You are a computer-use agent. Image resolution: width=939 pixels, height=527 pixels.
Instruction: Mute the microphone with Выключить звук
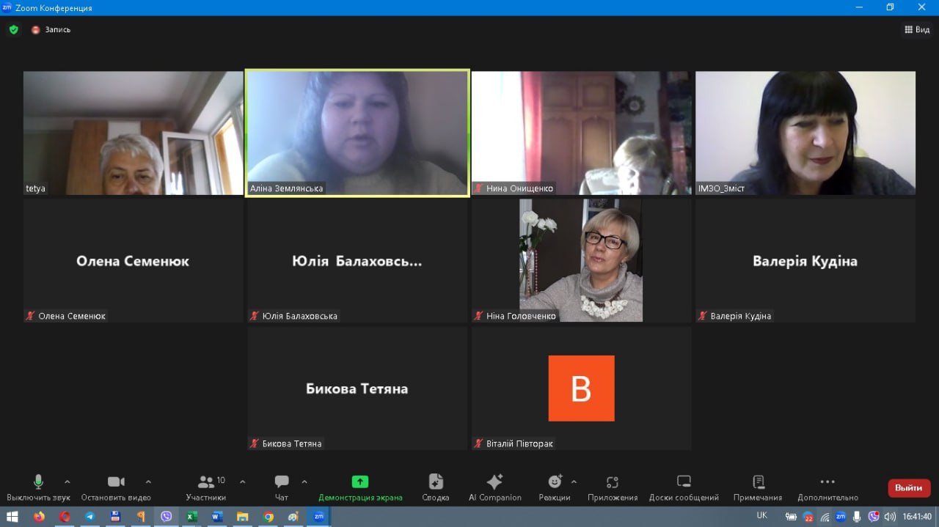tap(38, 487)
